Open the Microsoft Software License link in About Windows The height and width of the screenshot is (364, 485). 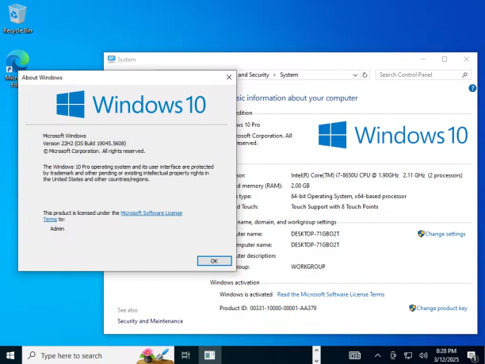151,213
